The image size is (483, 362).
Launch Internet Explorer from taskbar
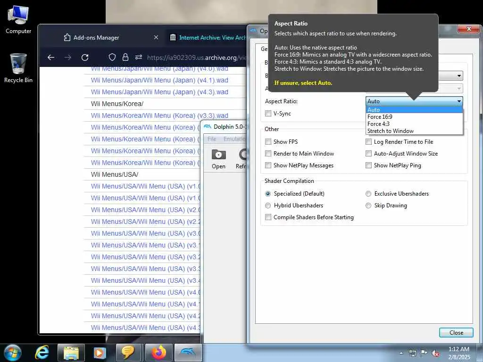pyautogui.click(x=42, y=353)
